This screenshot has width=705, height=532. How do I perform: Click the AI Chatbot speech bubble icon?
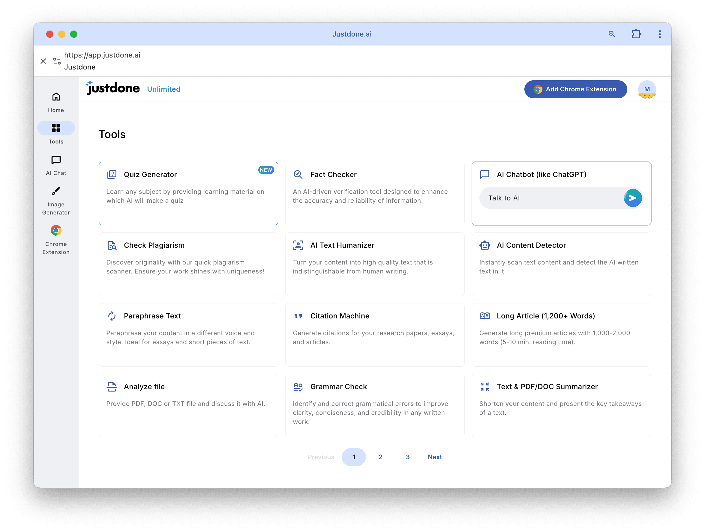point(484,174)
